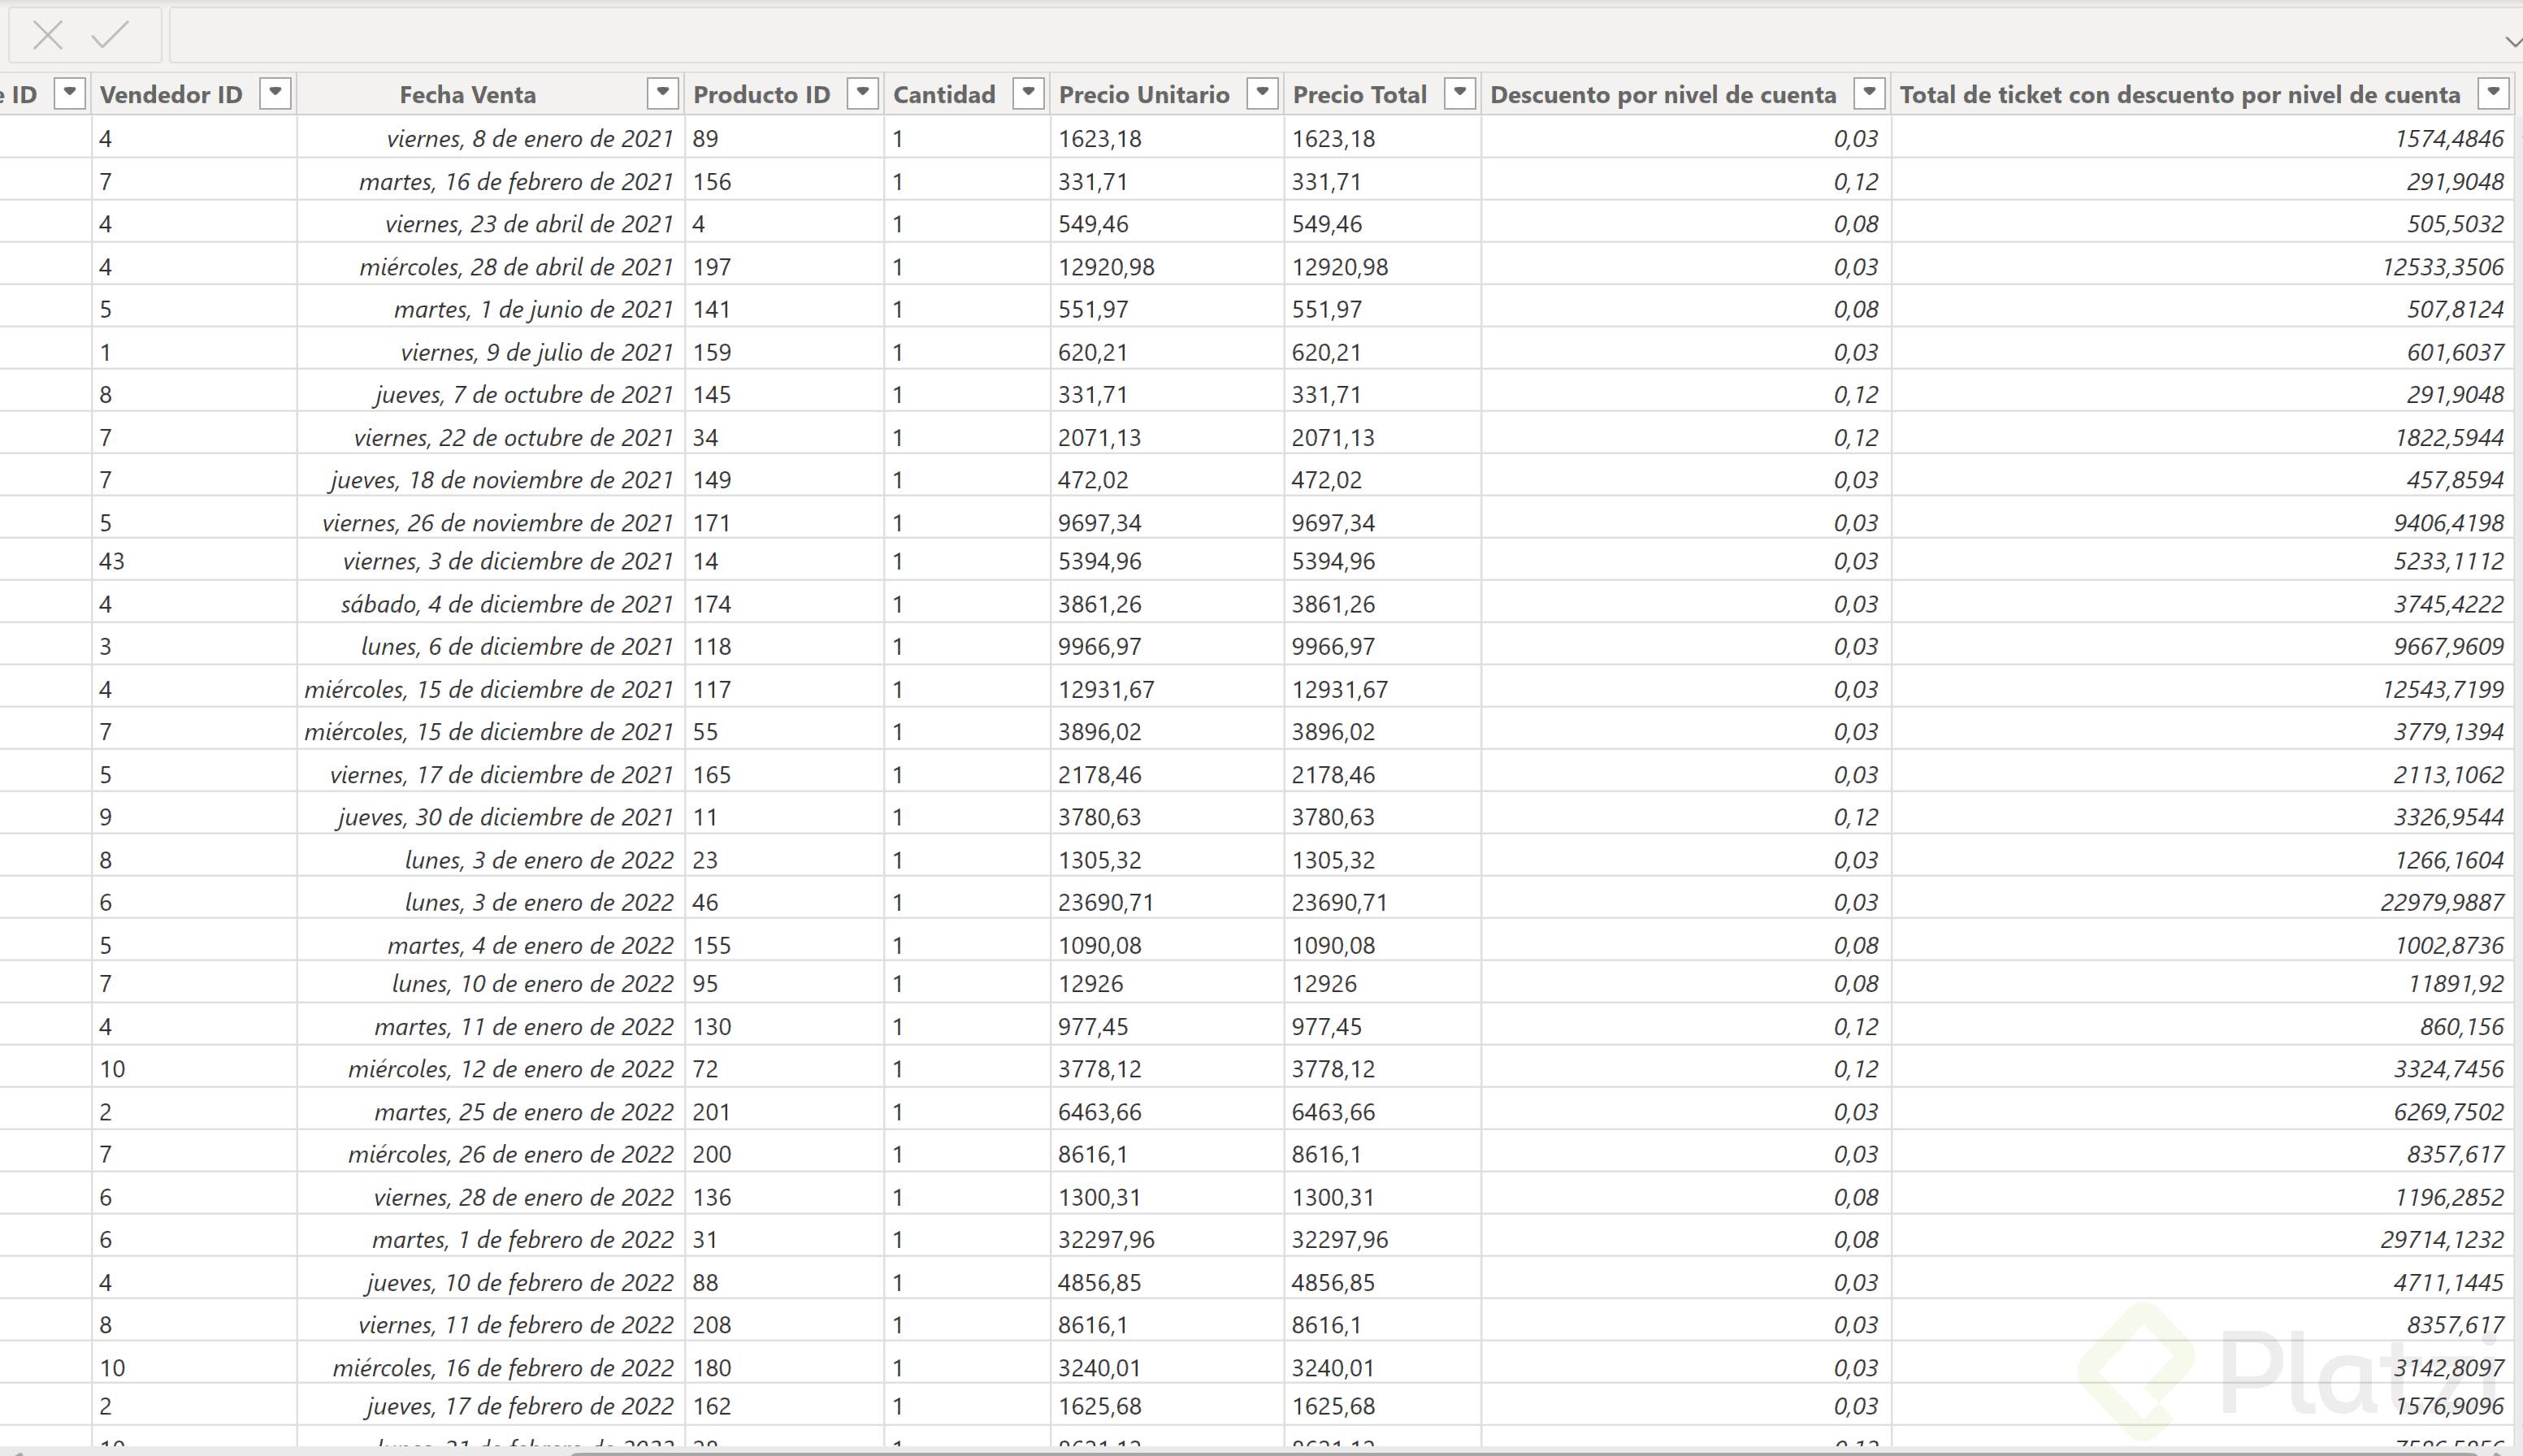Screen dimensions: 2523x1456
Task: Cancel formula edit with X icon
Action: click(x=47, y=36)
